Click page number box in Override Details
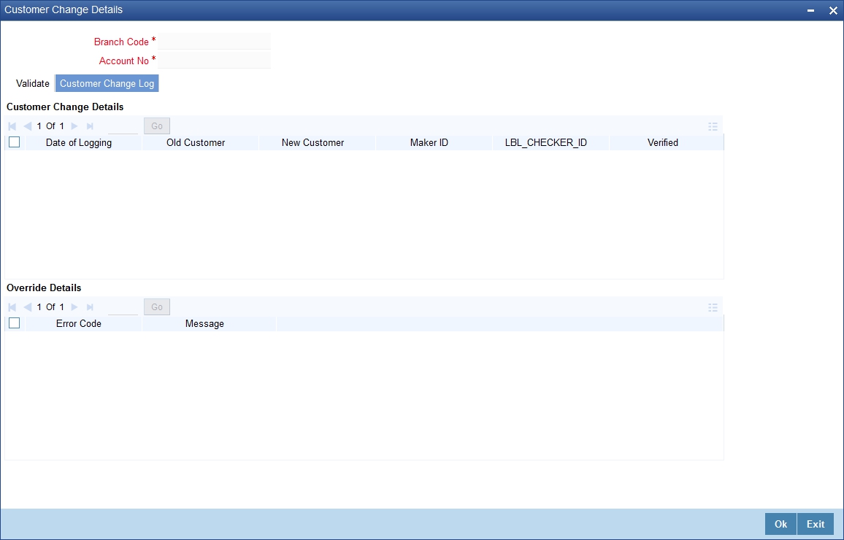 [x=123, y=307]
